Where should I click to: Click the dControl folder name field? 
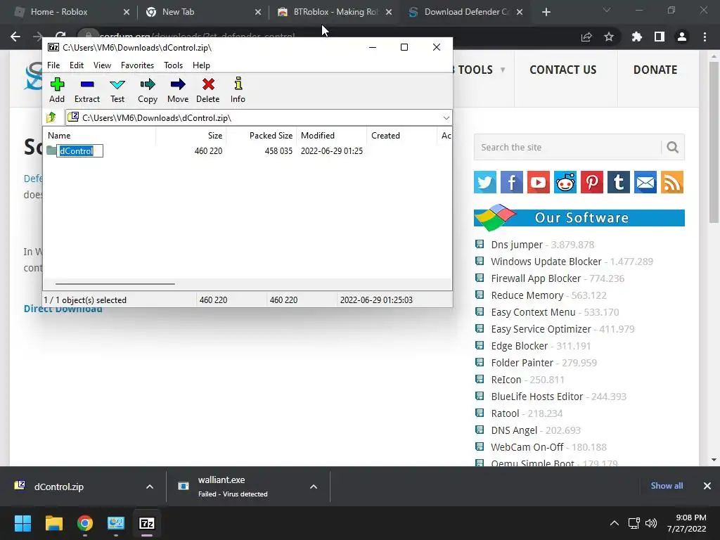[x=80, y=150]
